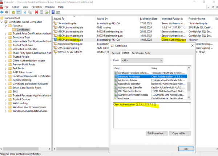
Task: Click the Up one level folder icon
Action: [x=13, y=12]
